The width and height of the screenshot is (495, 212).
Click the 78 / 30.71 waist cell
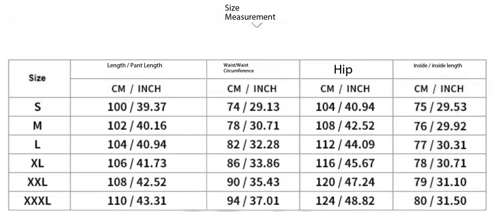point(253,126)
